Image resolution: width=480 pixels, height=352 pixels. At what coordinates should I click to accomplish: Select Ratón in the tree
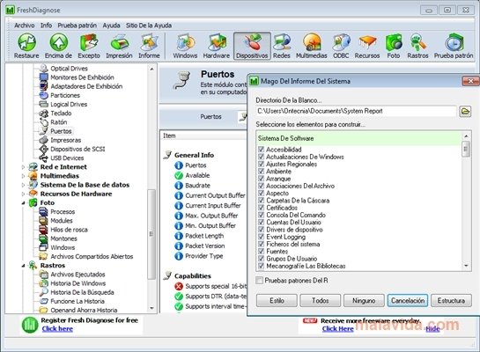[58, 122]
